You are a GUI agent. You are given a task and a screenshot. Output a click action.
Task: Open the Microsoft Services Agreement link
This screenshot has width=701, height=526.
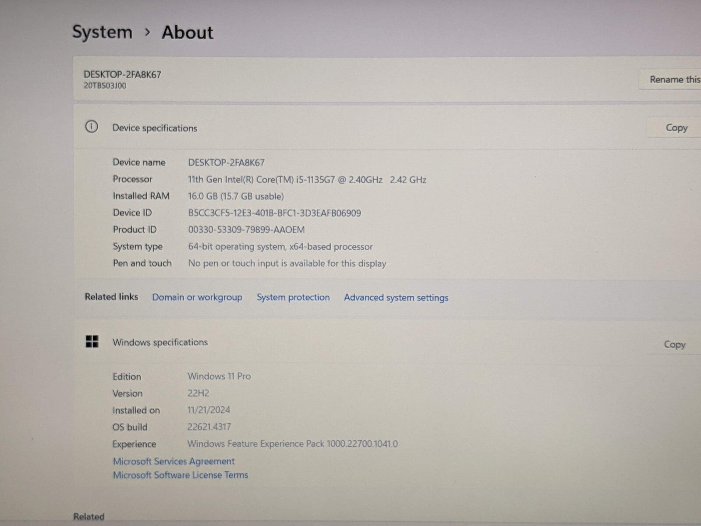[174, 461]
